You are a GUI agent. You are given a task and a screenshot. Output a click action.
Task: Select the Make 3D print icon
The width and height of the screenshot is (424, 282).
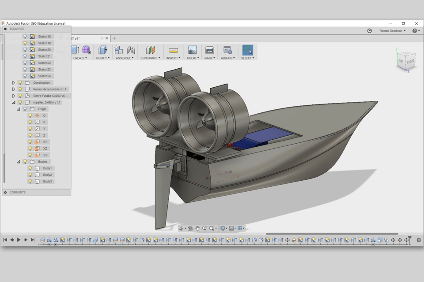(209, 50)
